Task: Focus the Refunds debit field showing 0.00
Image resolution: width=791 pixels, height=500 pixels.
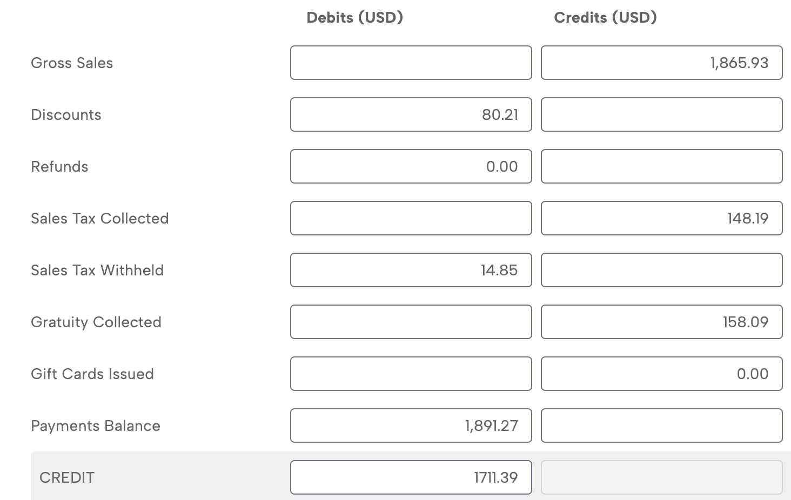Action: 411,166
